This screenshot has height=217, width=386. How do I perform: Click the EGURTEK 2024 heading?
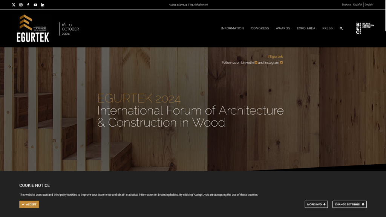click(x=139, y=98)
